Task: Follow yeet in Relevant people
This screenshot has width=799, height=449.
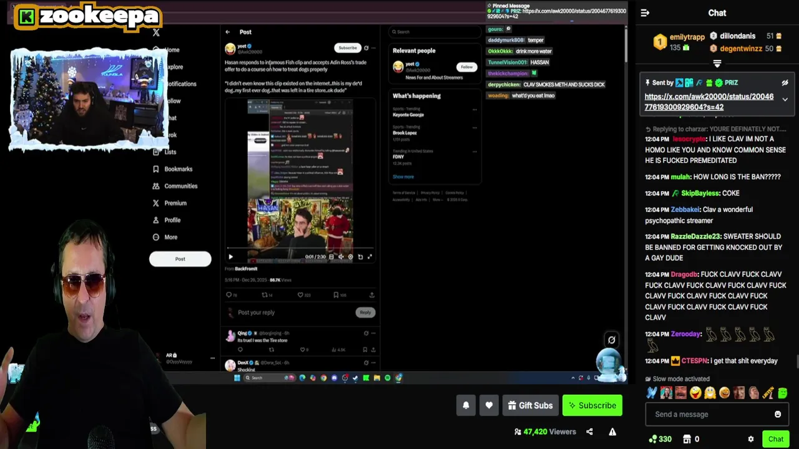Action: (467, 67)
